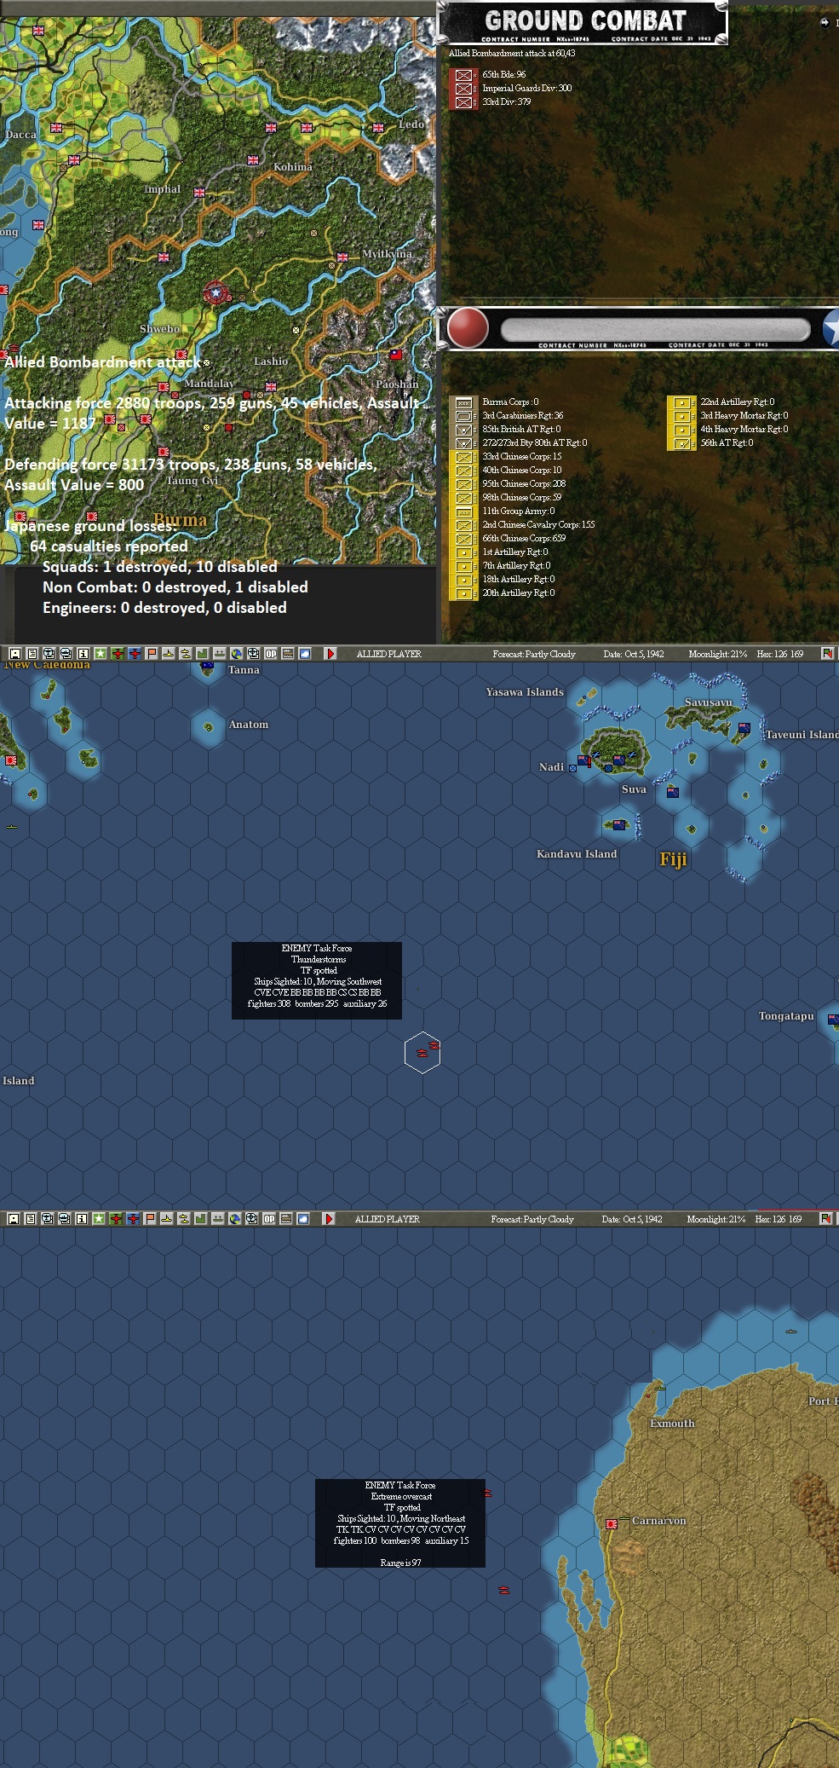Click the globe icon in Fiji map toolbar
The image size is (839, 1768).
[x=237, y=654]
